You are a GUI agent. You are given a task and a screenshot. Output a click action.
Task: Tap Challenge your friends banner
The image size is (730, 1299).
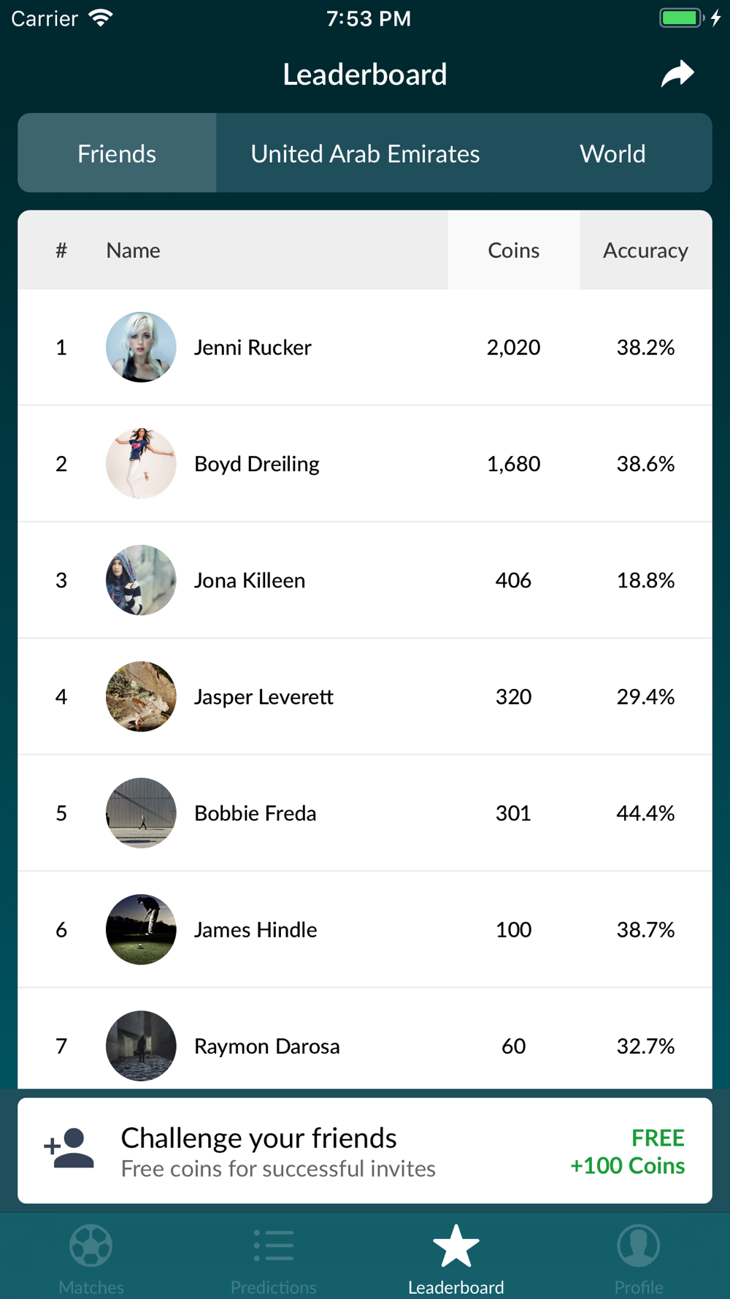pyautogui.click(x=365, y=1151)
